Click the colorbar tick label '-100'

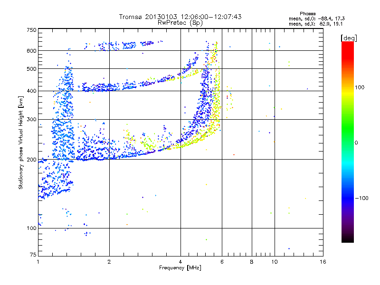(x=362, y=198)
